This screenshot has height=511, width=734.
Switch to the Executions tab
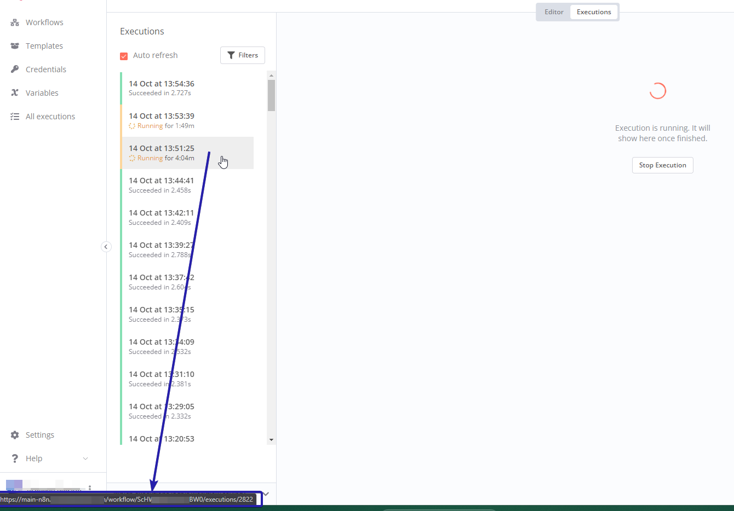pyautogui.click(x=594, y=12)
